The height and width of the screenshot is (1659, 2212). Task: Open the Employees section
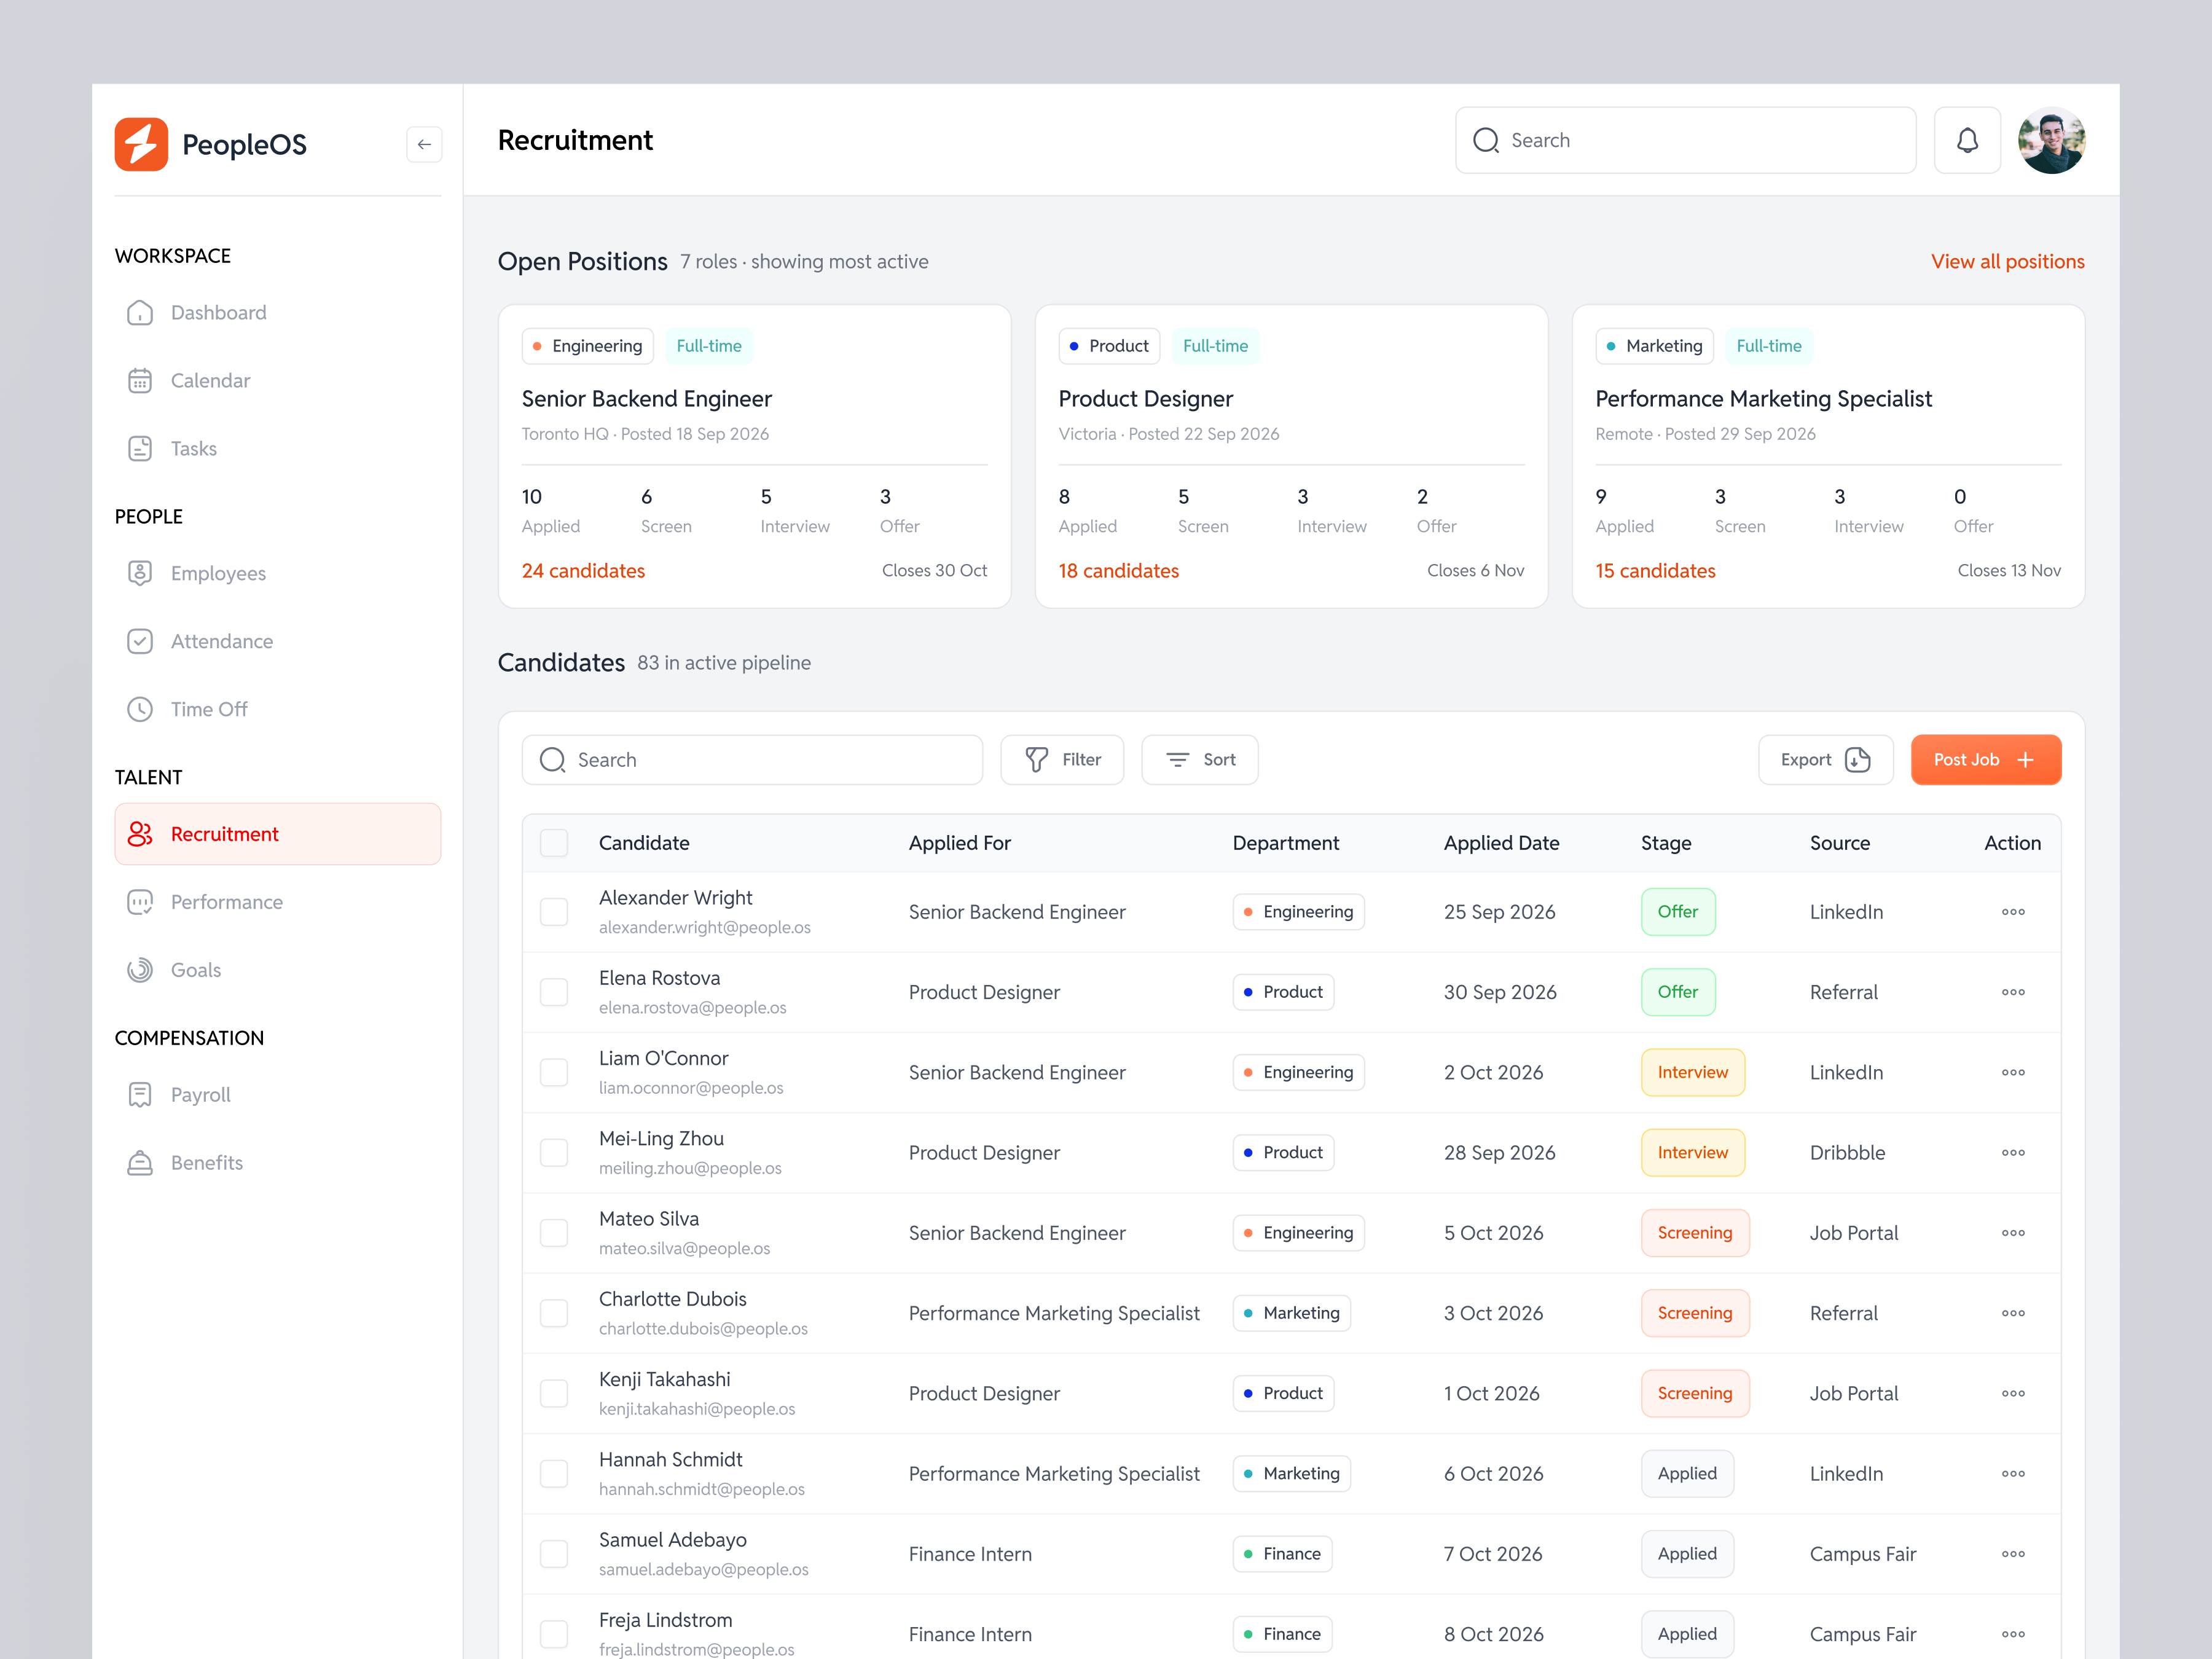[x=278, y=573]
